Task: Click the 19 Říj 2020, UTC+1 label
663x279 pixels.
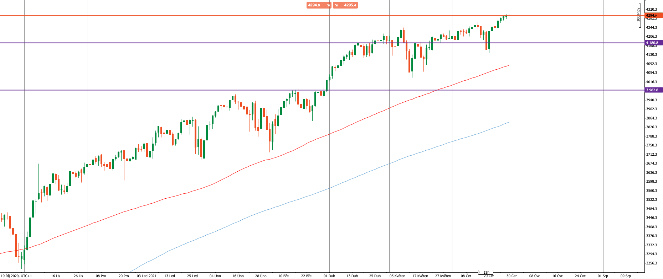Action: 16,276
